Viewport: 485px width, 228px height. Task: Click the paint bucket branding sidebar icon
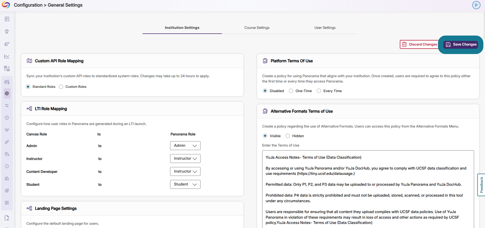coord(7,154)
